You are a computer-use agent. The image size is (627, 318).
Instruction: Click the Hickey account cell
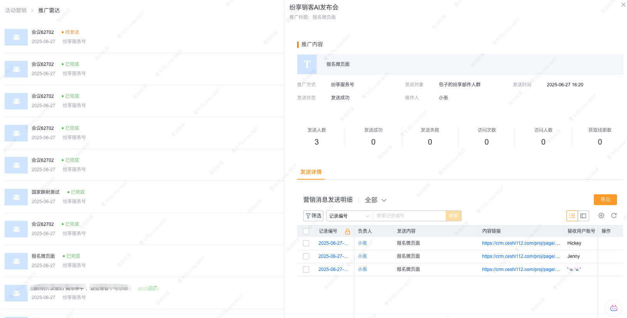(x=574, y=243)
